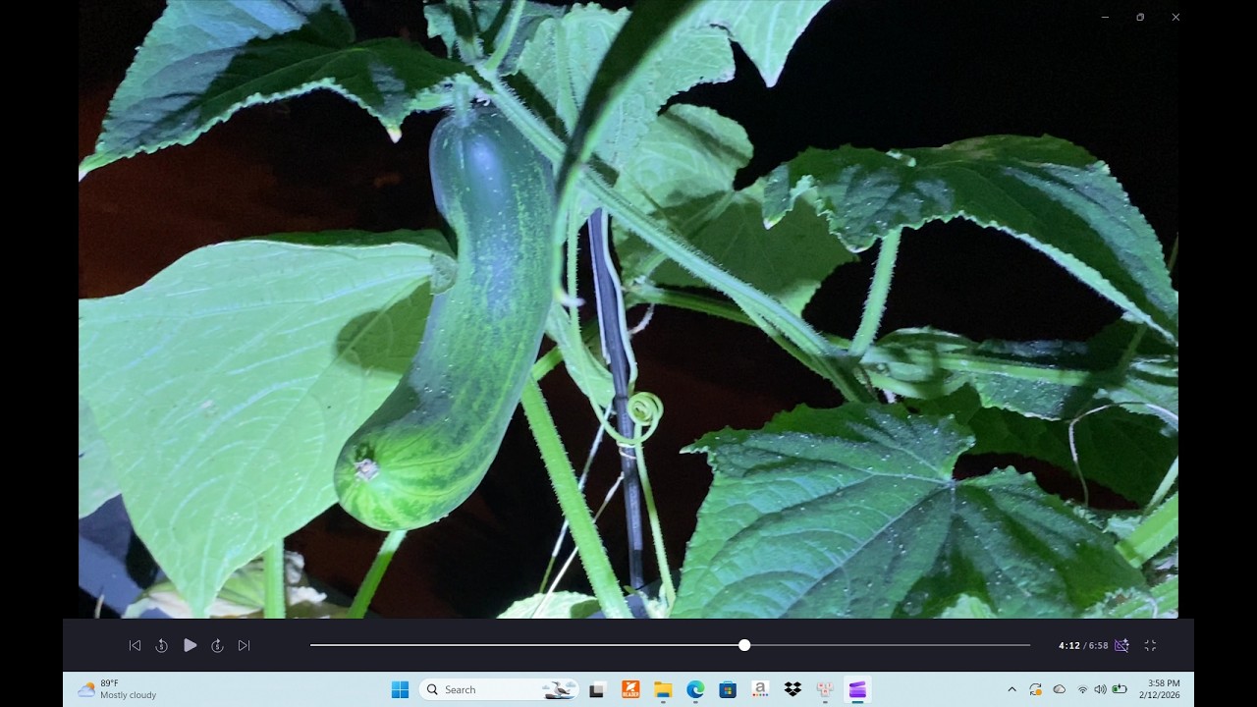Rewind video with skip-back icon
This screenshot has height=707, width=1257.
(161, 645)
